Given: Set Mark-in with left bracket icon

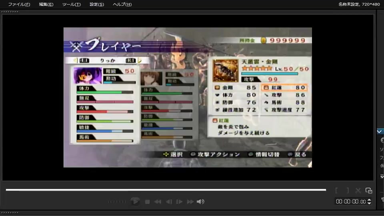Looking at the screenshot, I should point(337,190).
